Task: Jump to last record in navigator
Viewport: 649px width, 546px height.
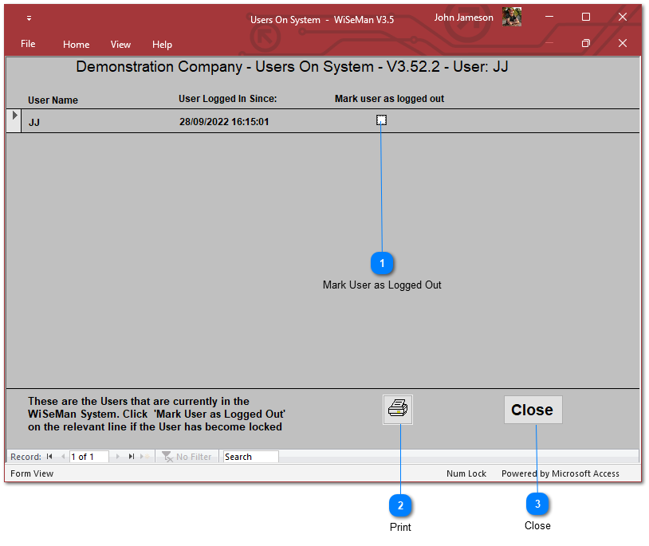Action: [132, 457]
